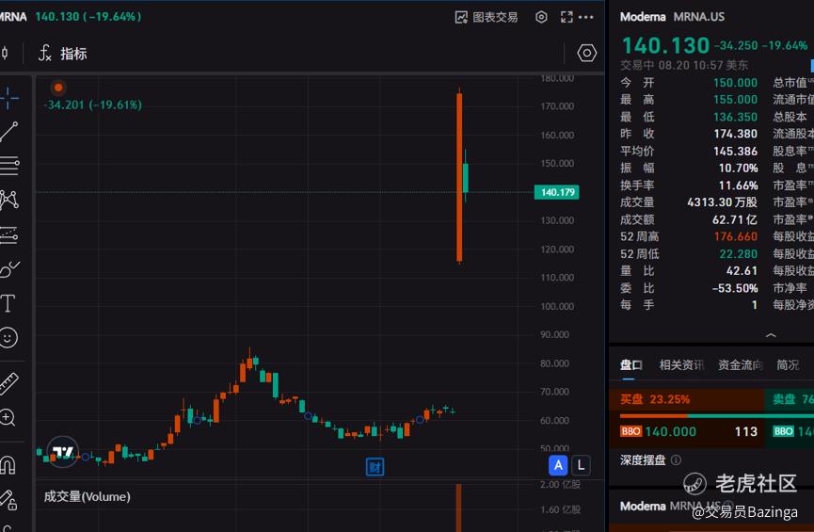The height and width of the screenshot is (532, 814).
Task: Select the XABCD pattern drawing tool
Action: pos(8,200)
